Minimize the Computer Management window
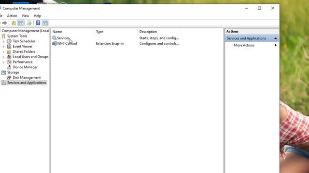 pyautogui.click(x=246, y=8)
